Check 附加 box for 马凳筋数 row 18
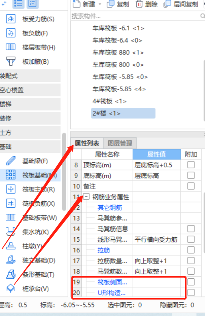 (191, 271)
